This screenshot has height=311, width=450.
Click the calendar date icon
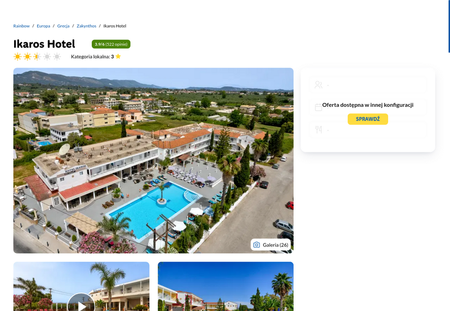click(x=318, y=107)
